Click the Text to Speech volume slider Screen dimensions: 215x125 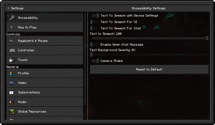click(x=149, y=38)
